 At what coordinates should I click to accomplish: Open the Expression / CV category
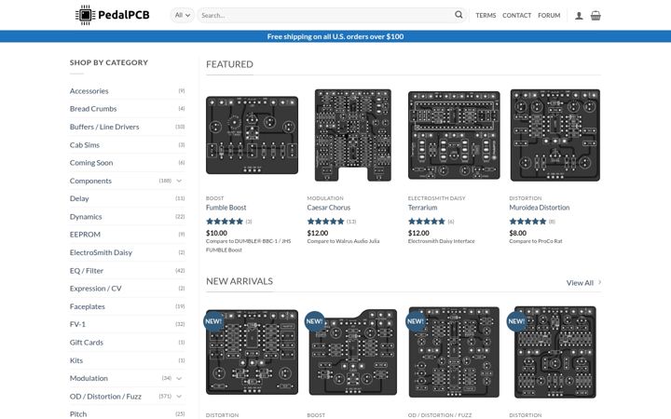95,289
